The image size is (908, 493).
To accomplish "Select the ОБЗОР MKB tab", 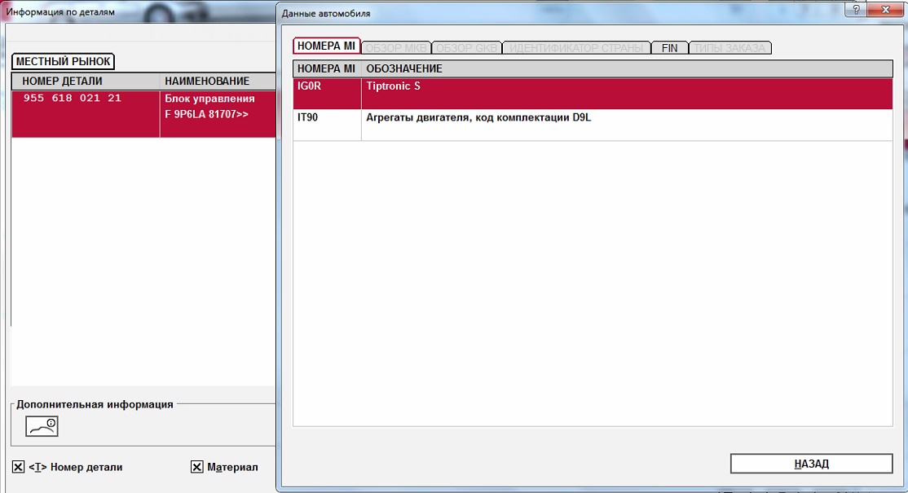I will (395, 48).
